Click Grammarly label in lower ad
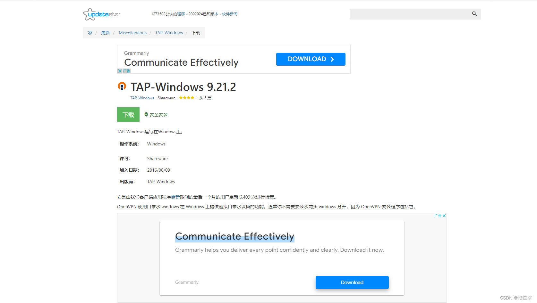This screenshot has width=537, height=303. 187,282
